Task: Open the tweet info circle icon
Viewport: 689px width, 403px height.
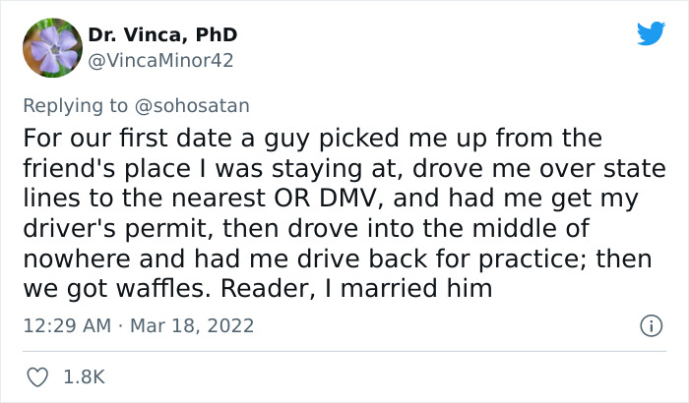Action: pos(650,324)
